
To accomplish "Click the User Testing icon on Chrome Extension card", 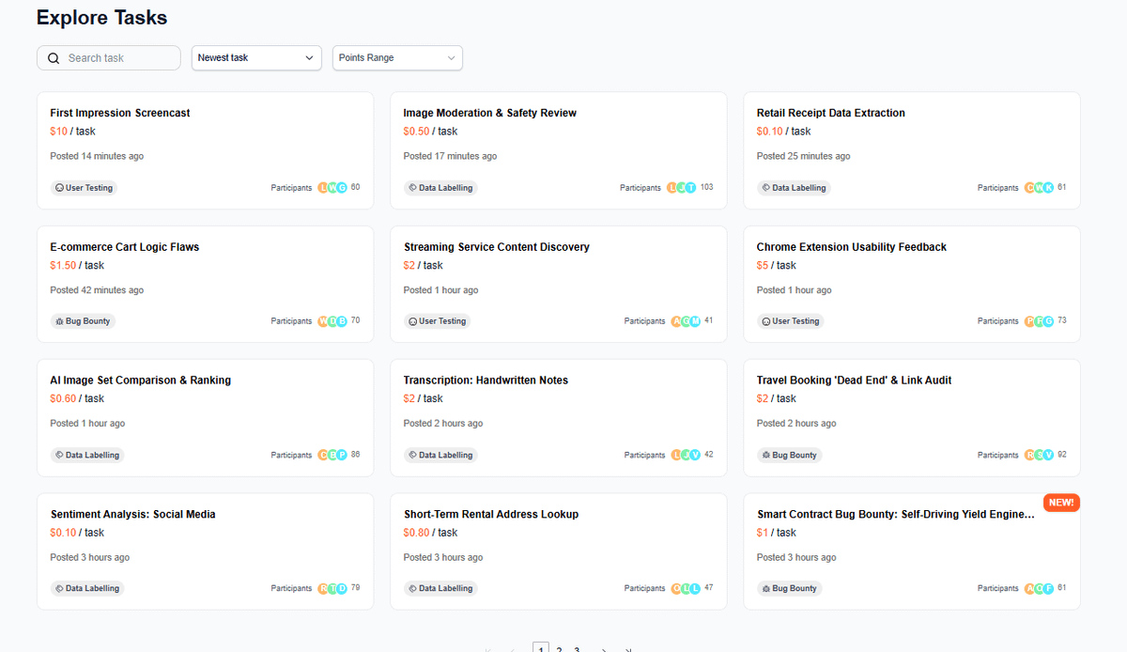I will point(765,320).
